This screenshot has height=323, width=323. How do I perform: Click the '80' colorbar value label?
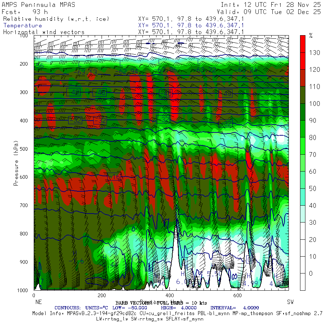[313, 137]
